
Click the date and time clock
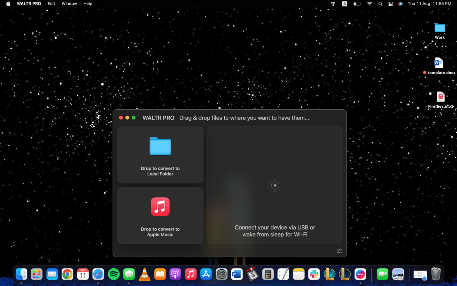click(430, 4)
